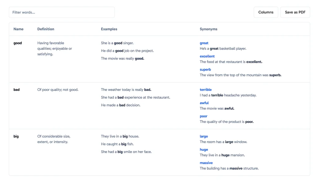The width and height of the screenshot is (319, 182).
Task: Open the synonym link 'poor'
Action: [x=203, y=116]
